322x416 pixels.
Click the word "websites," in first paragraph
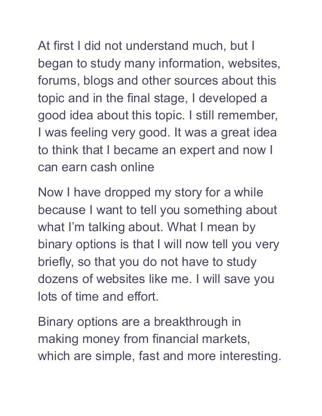pyautogui.click(x=254, y=63)
